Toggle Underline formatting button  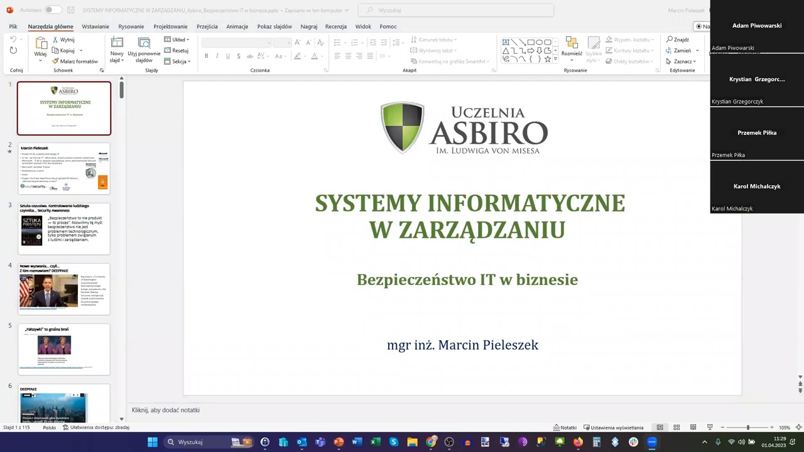(228, 56)
